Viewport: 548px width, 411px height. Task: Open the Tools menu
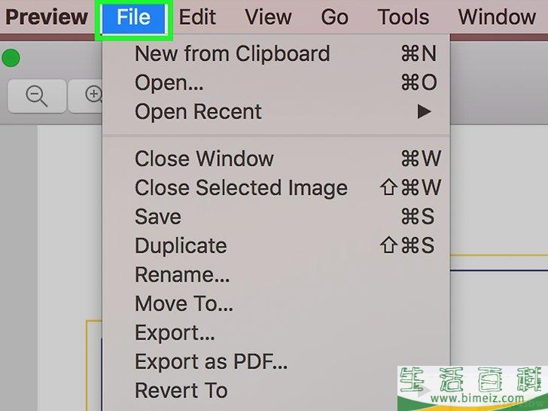403,17
